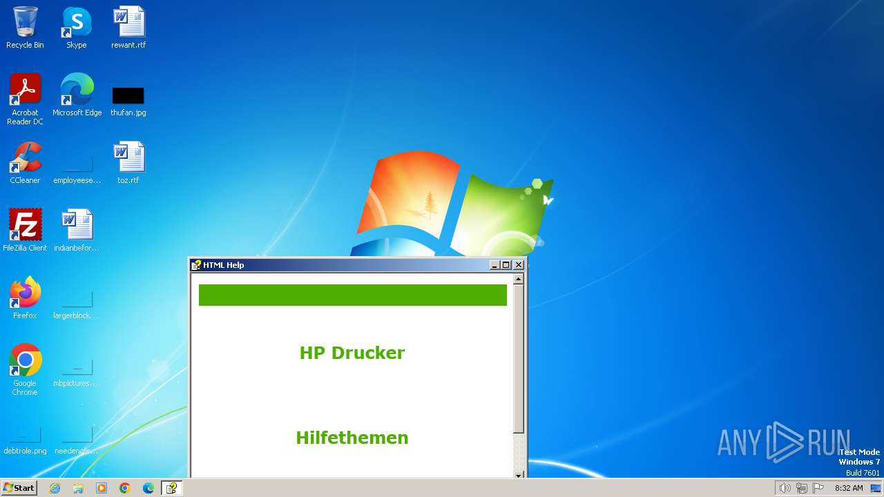Open Windows Explorer from the taskbar
Screen dimensions: 884x497
coord(78,488)
